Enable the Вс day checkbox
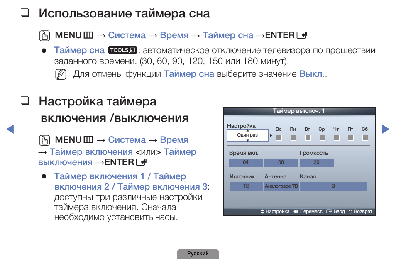The height and width of the screenshot is (259, 396). pyautogui.click(x=279, y=138)
